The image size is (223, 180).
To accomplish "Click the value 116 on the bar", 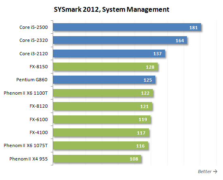I will click(x=140, y=146).
